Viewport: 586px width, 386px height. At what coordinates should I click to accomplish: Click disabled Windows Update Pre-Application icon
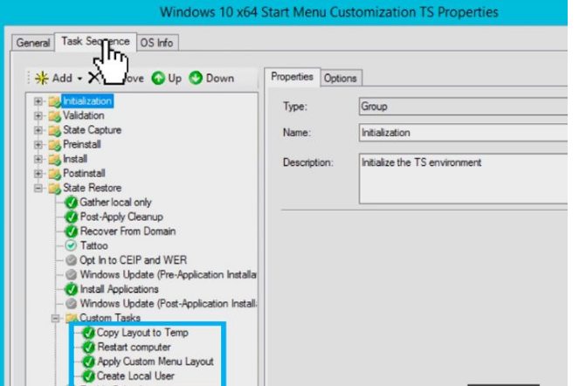[71, 274]
